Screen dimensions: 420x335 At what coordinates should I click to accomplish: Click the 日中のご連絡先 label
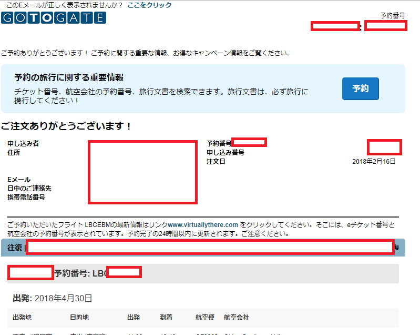[29, 189]
